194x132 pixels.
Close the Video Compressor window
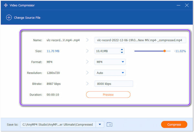(187, 5)
